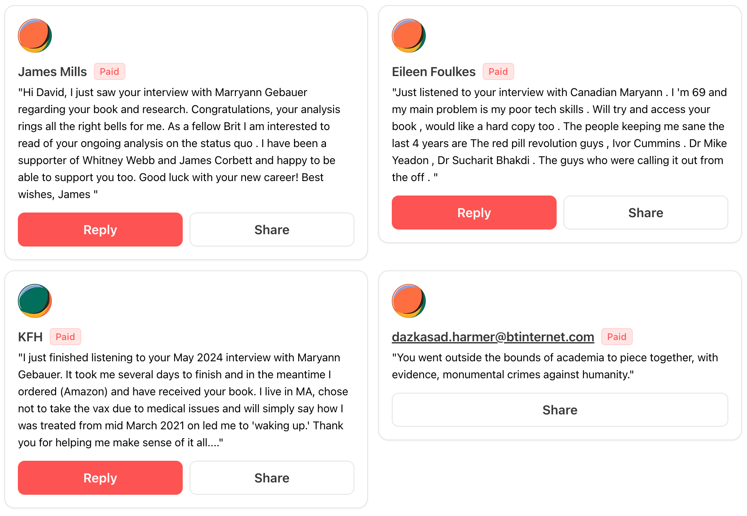747x516 pixels.
Task: Click the KFH name heading
Action: (x=30, y=337)
